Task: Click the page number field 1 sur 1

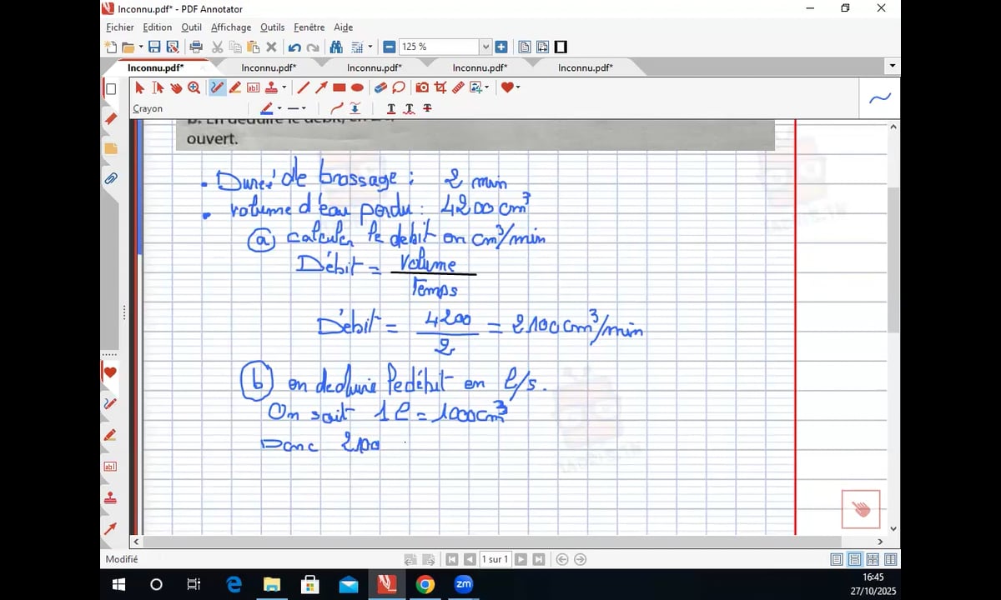Action: [x=495, y=559]
